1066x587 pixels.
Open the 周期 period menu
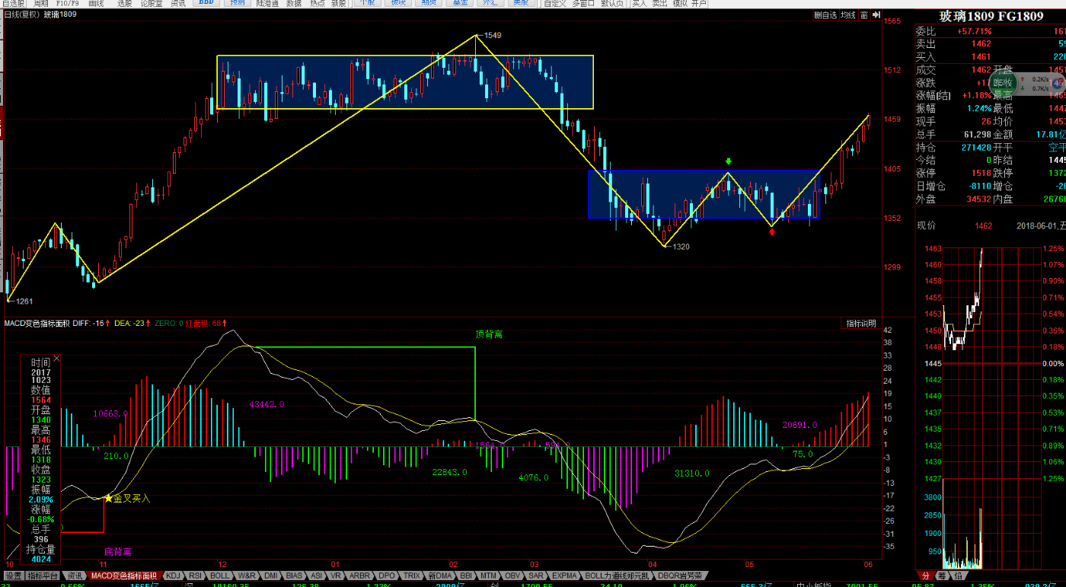coord(40,4)
